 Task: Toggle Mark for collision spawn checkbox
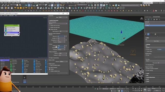pyautogui.click(x=49, y=65)
